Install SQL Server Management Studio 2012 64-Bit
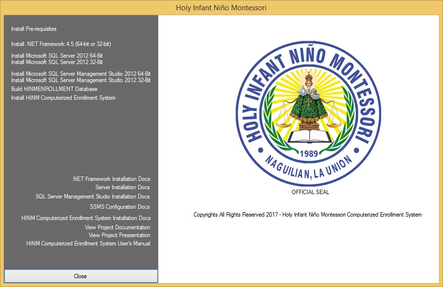 click(x=81, y=74)
